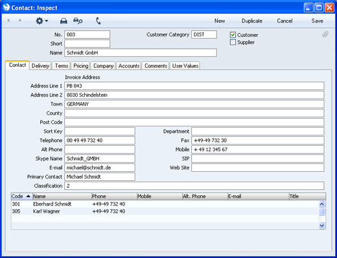Screen dimensions: 337x258
Task: Click the contact list E-mail column header
Action: coord(259,196)
